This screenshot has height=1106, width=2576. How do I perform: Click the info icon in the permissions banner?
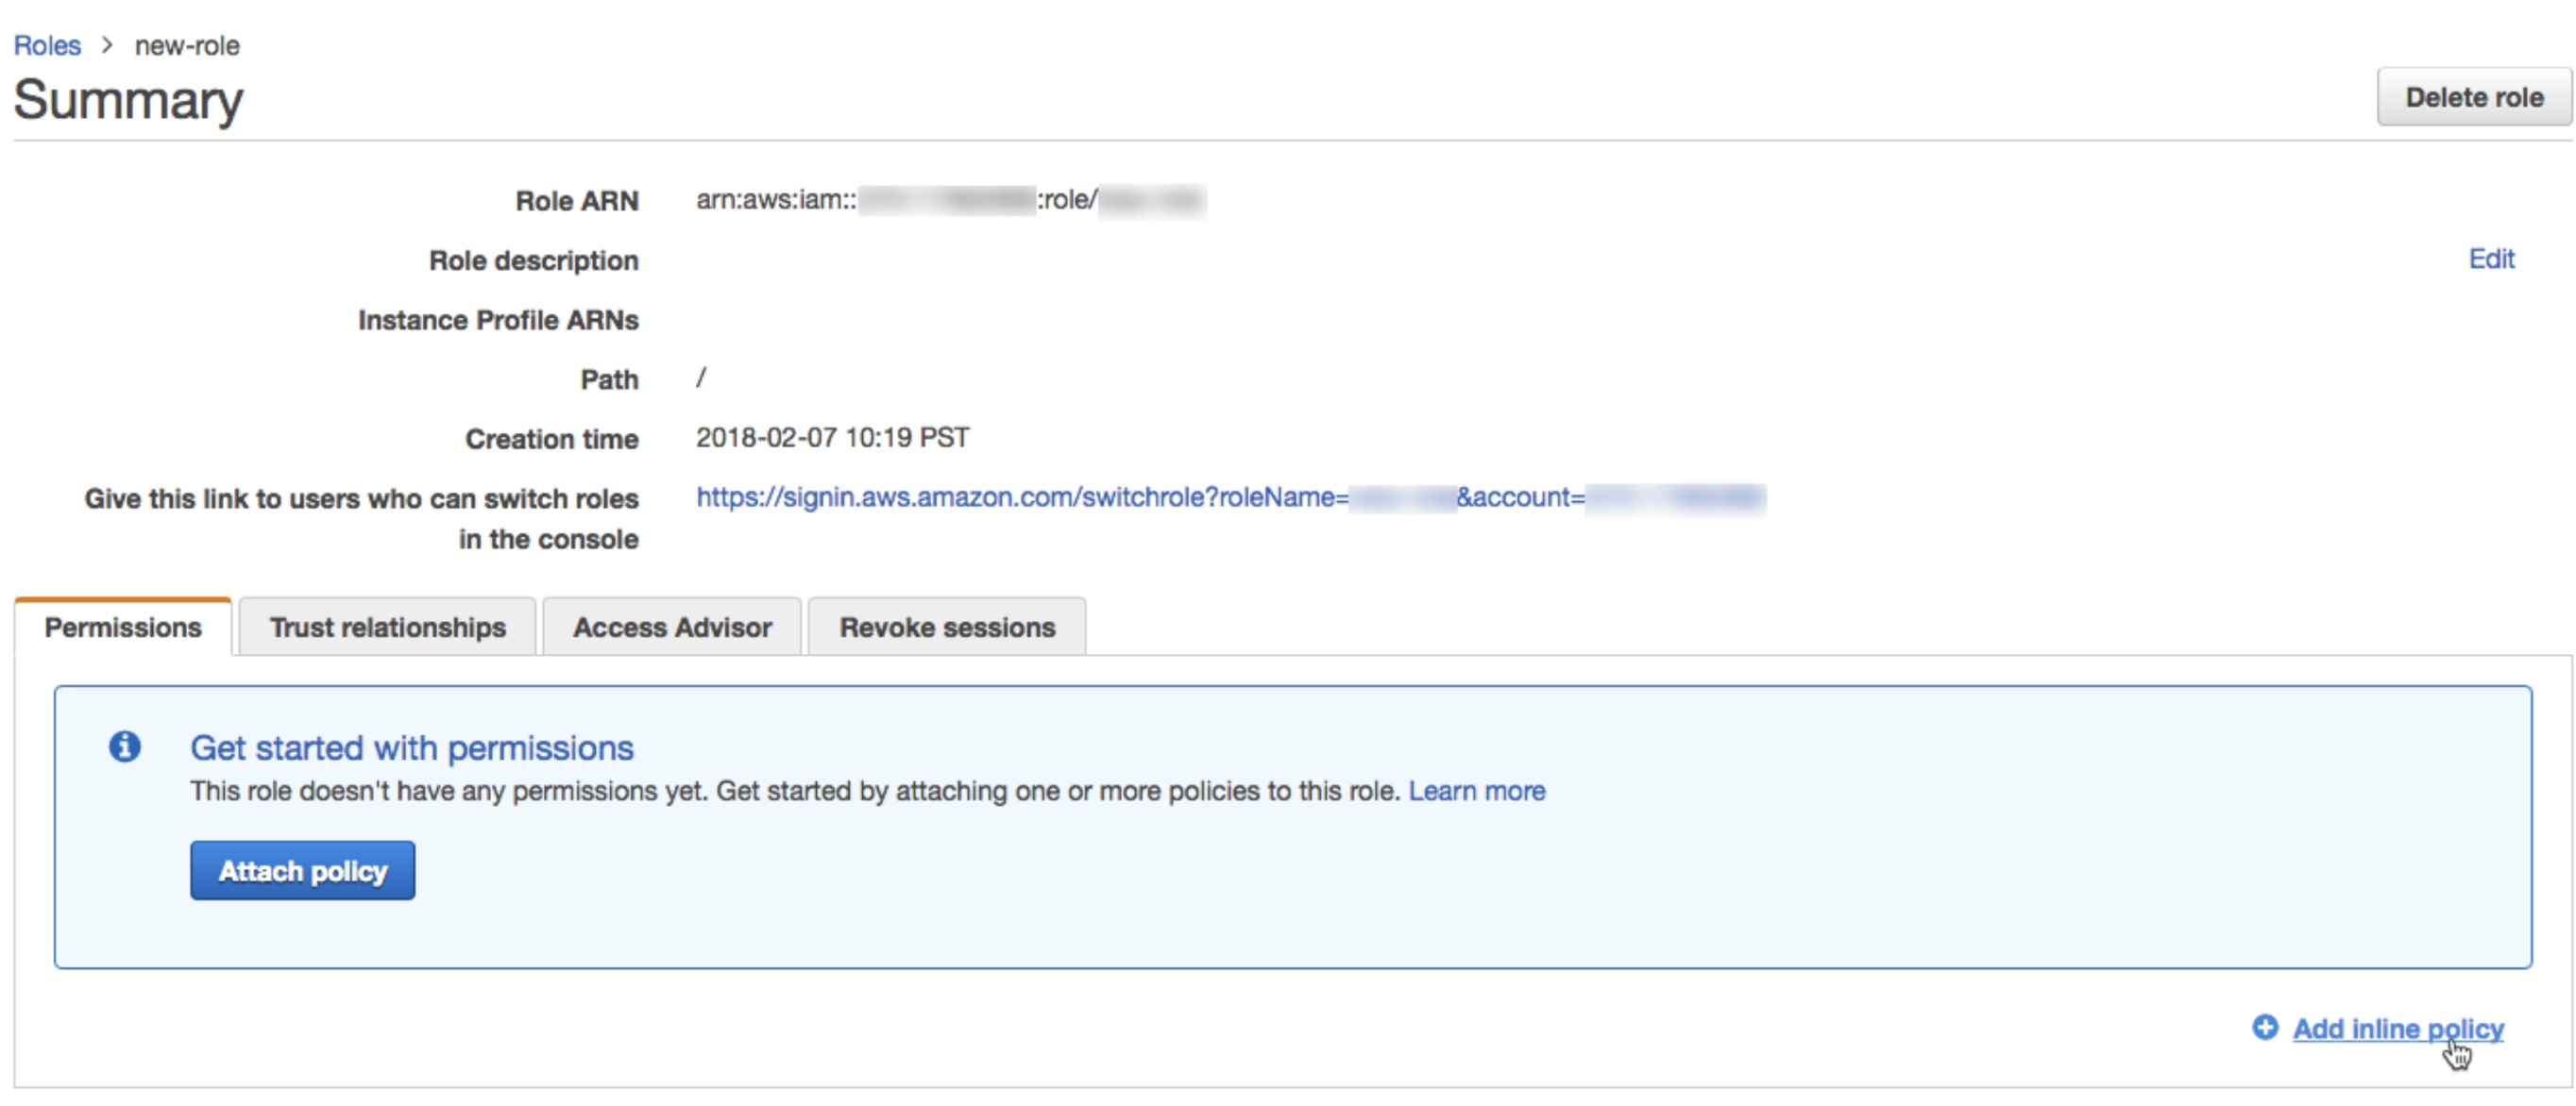124,746
